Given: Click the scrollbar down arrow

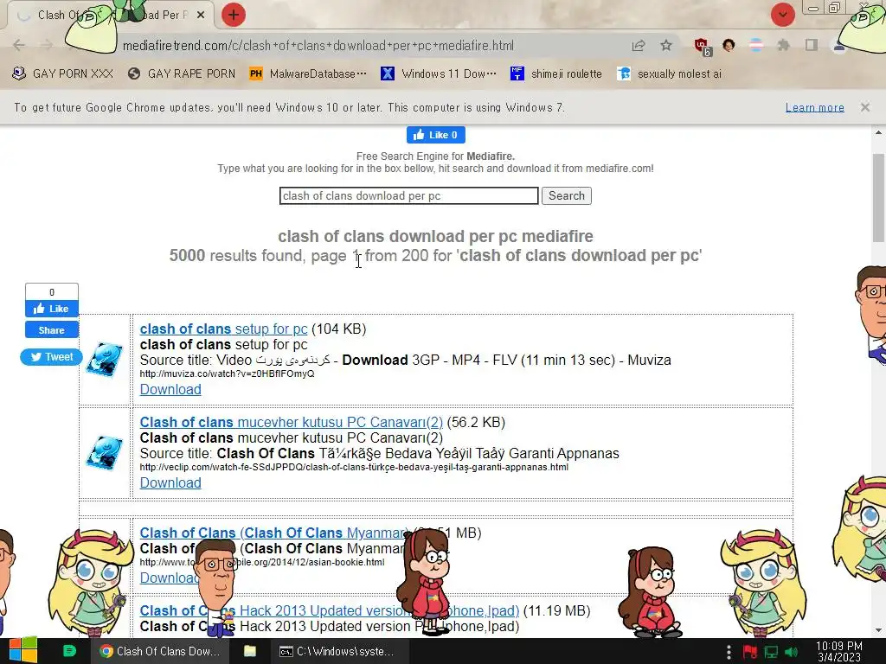Looking at the screenshot, I should 878,630.
